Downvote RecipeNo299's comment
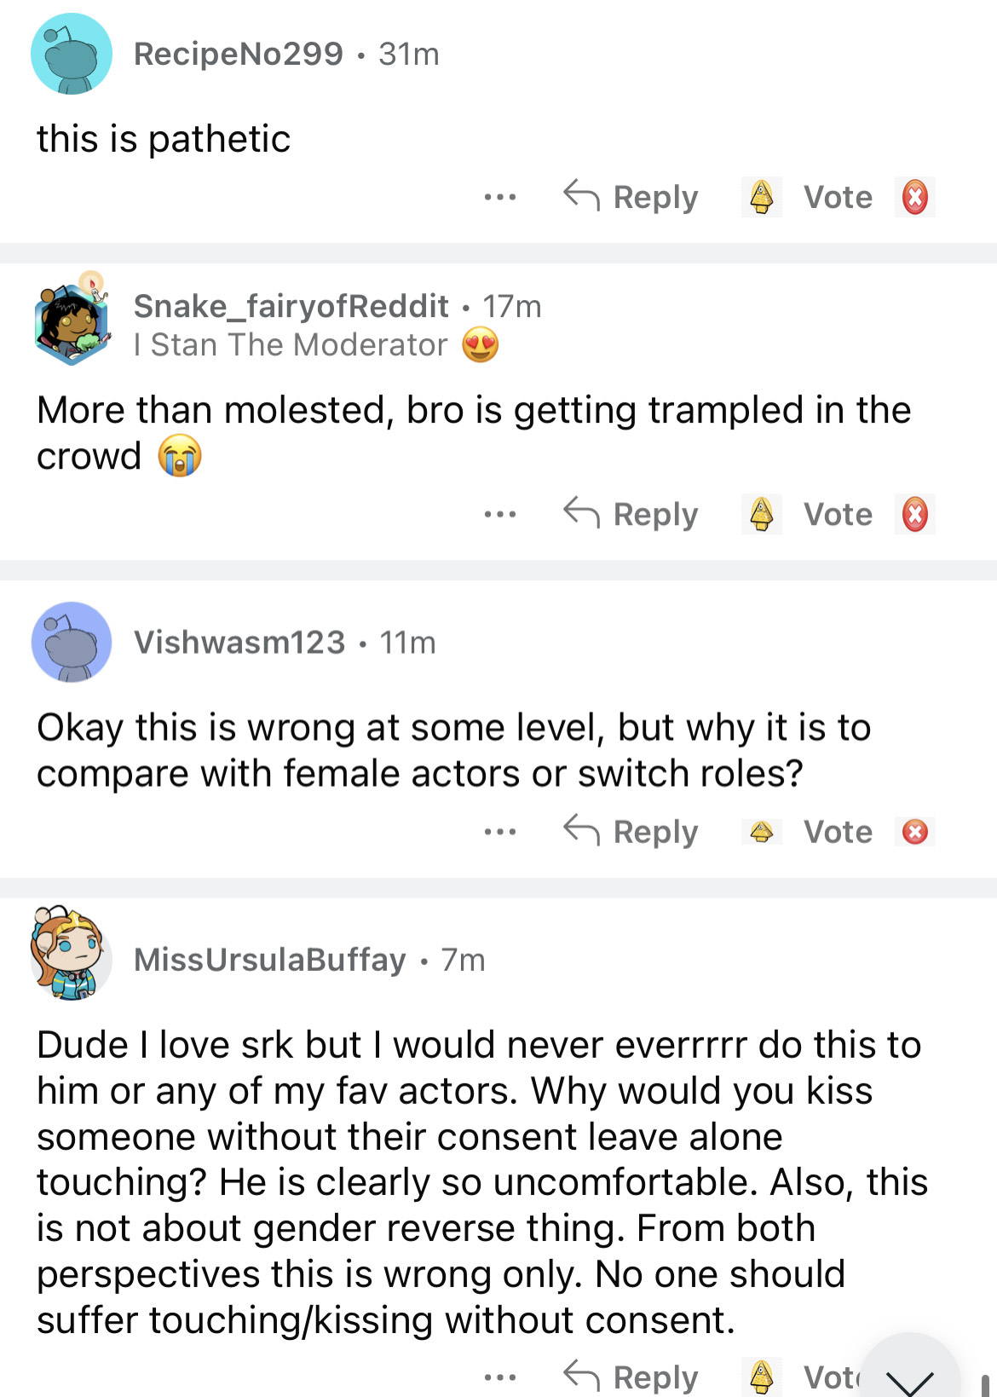The width and height of the screenshot is (997, 1397). 914,197
